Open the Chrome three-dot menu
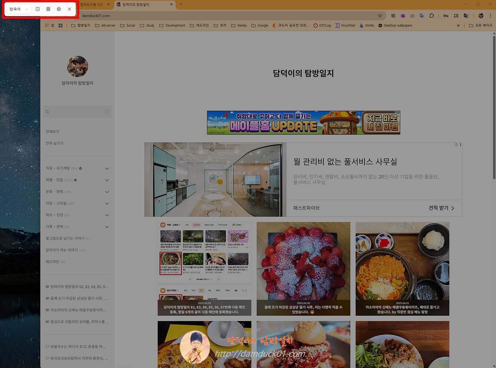Screen dimensions: 496x368 pos(491,16)
